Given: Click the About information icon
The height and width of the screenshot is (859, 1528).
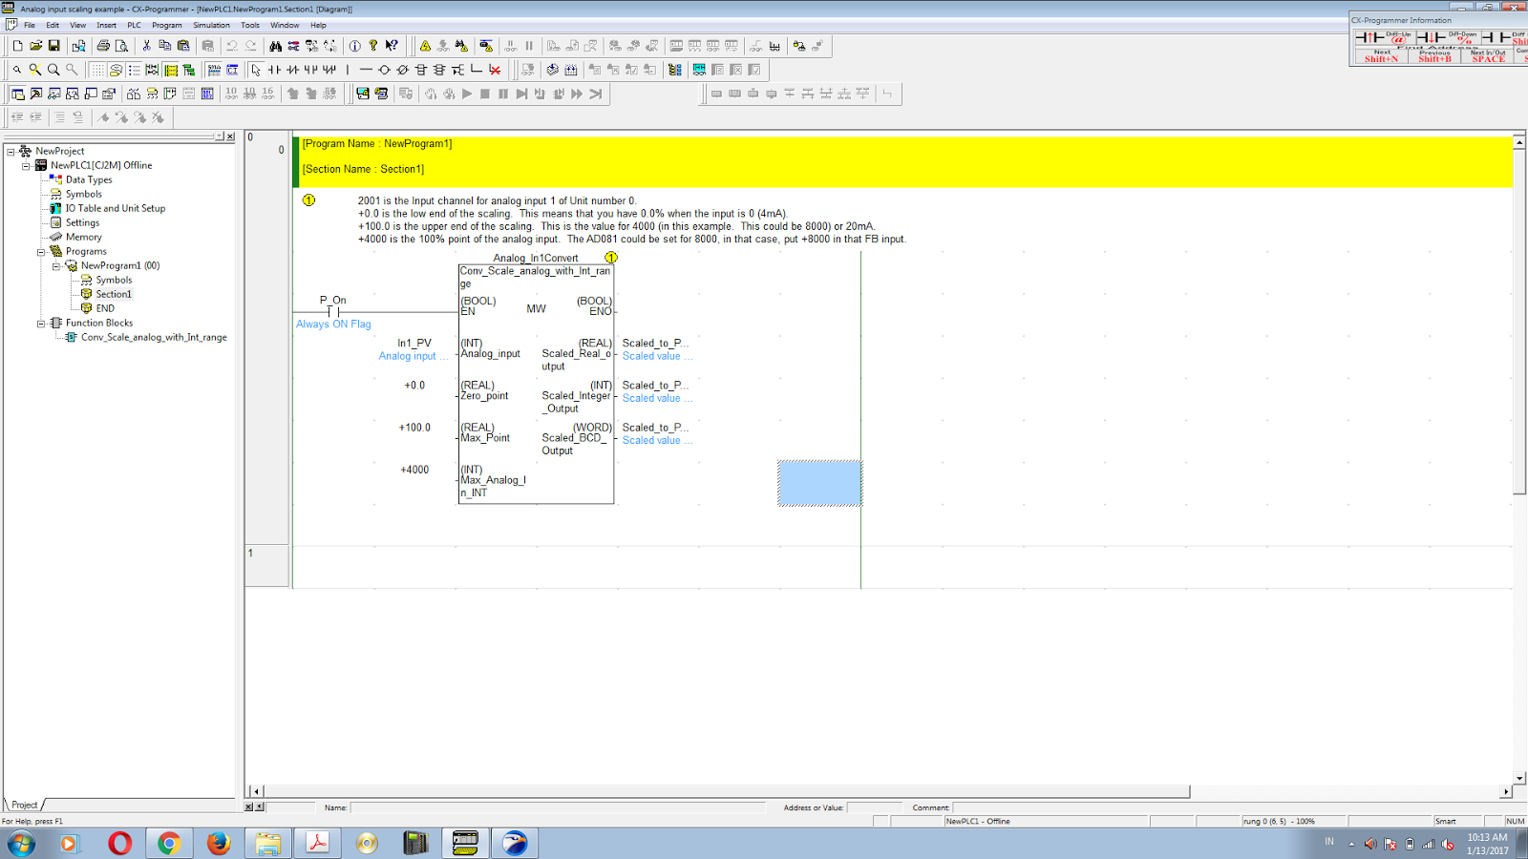Looking at the screenshot, I should tap(355, 46).
